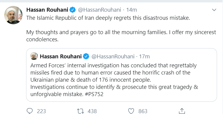Click the blue verified badge on main tweet

[73, 10]
